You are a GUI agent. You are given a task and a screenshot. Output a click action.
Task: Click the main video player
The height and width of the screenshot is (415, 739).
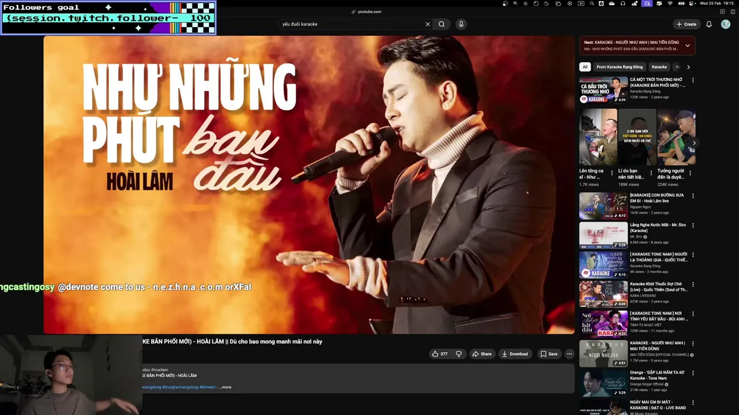click(309, 184)
